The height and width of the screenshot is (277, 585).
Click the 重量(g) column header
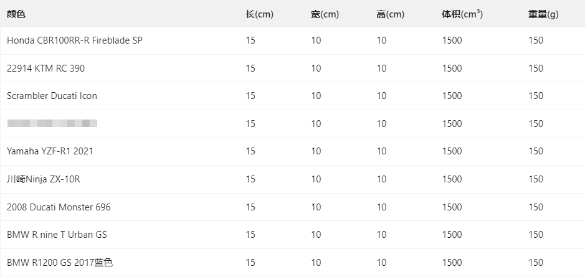click(543, 14)
